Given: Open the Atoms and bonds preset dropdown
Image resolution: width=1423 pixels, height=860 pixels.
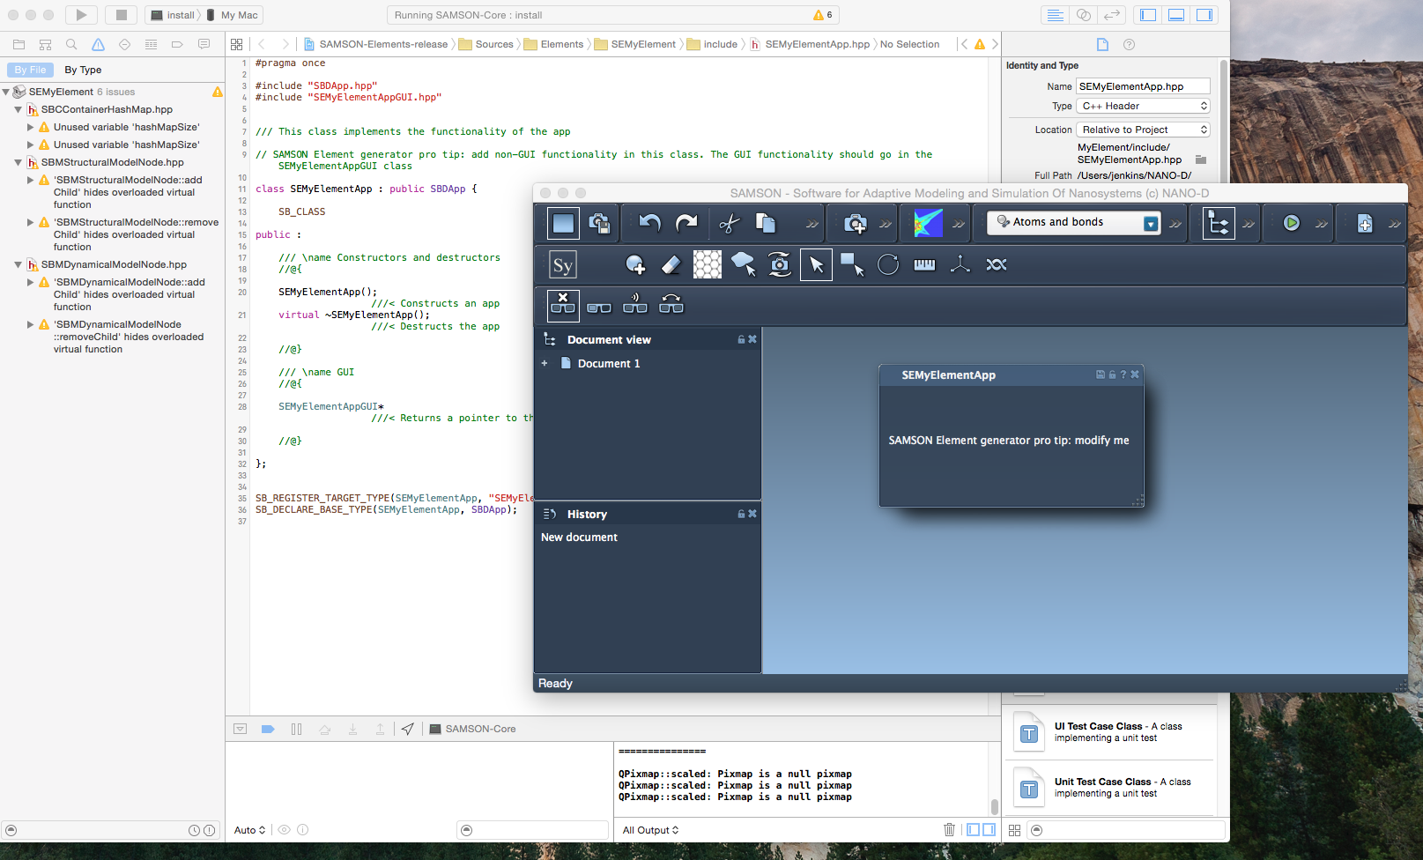Looking at the screenshot, I should (1150, 222).
